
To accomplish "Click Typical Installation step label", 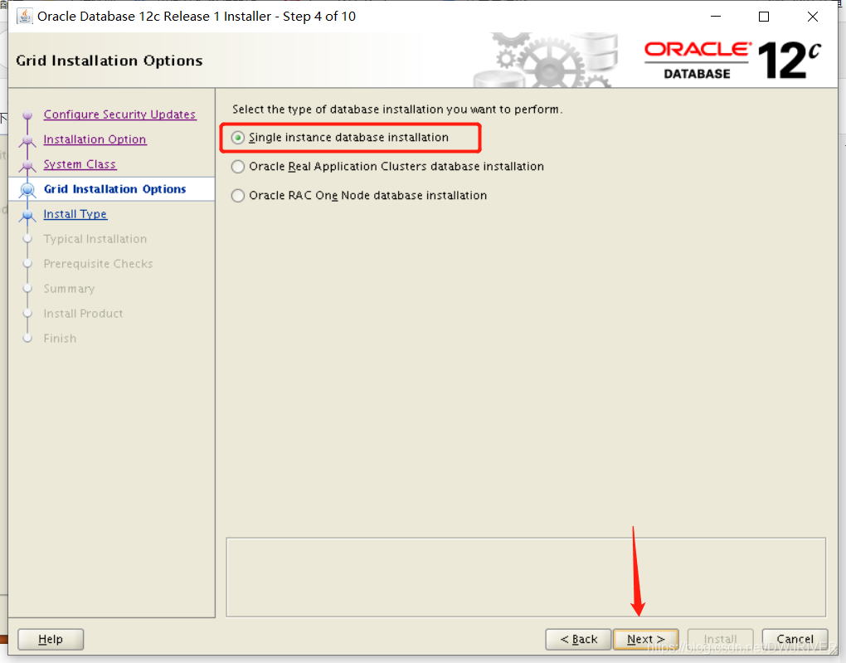I will click(95, 239).
